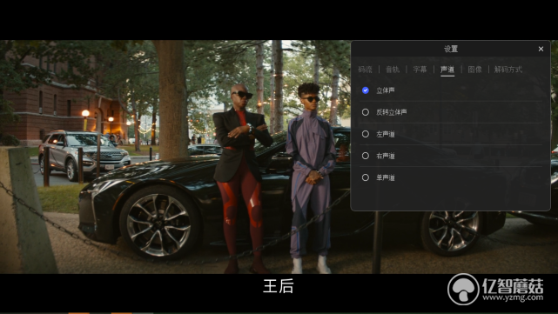
Task: Click the 单声道 option label text
Action: (x=386, y=177)
